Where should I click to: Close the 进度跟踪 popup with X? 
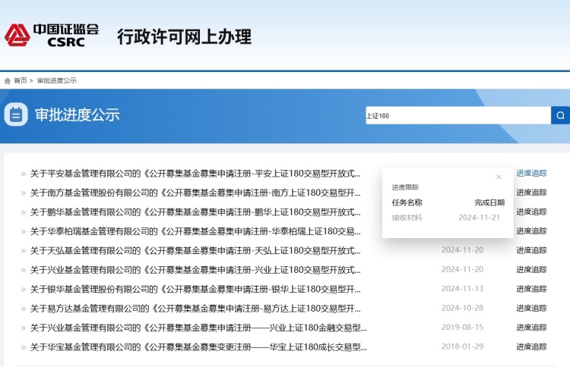[x=499, y=177]
